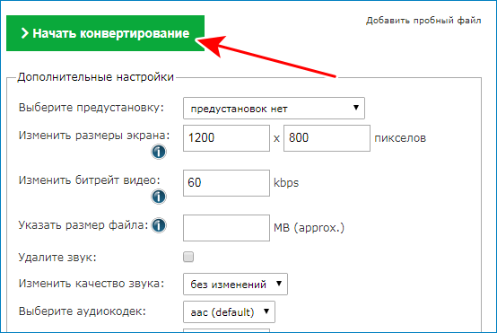Click the пикселов unit text
This screenshot has height=333, width=497.
pos(400,138)
